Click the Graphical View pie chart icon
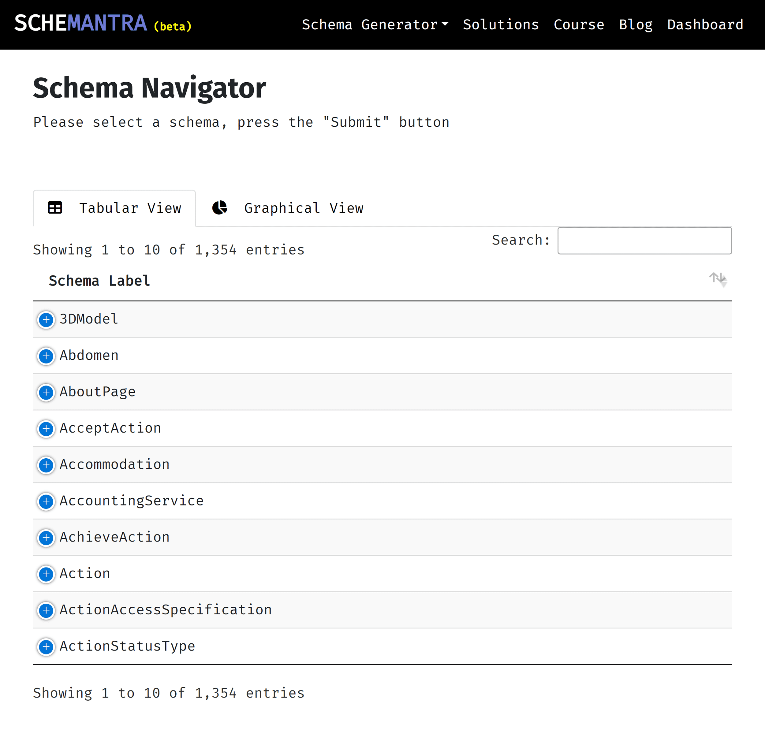 point(220,208)
